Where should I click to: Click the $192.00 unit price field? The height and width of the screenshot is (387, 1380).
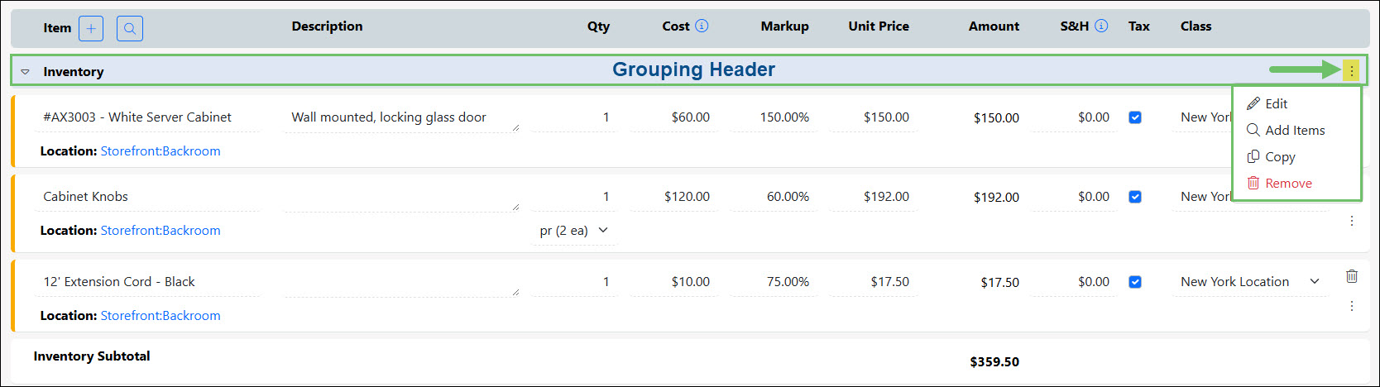[874, 197]
